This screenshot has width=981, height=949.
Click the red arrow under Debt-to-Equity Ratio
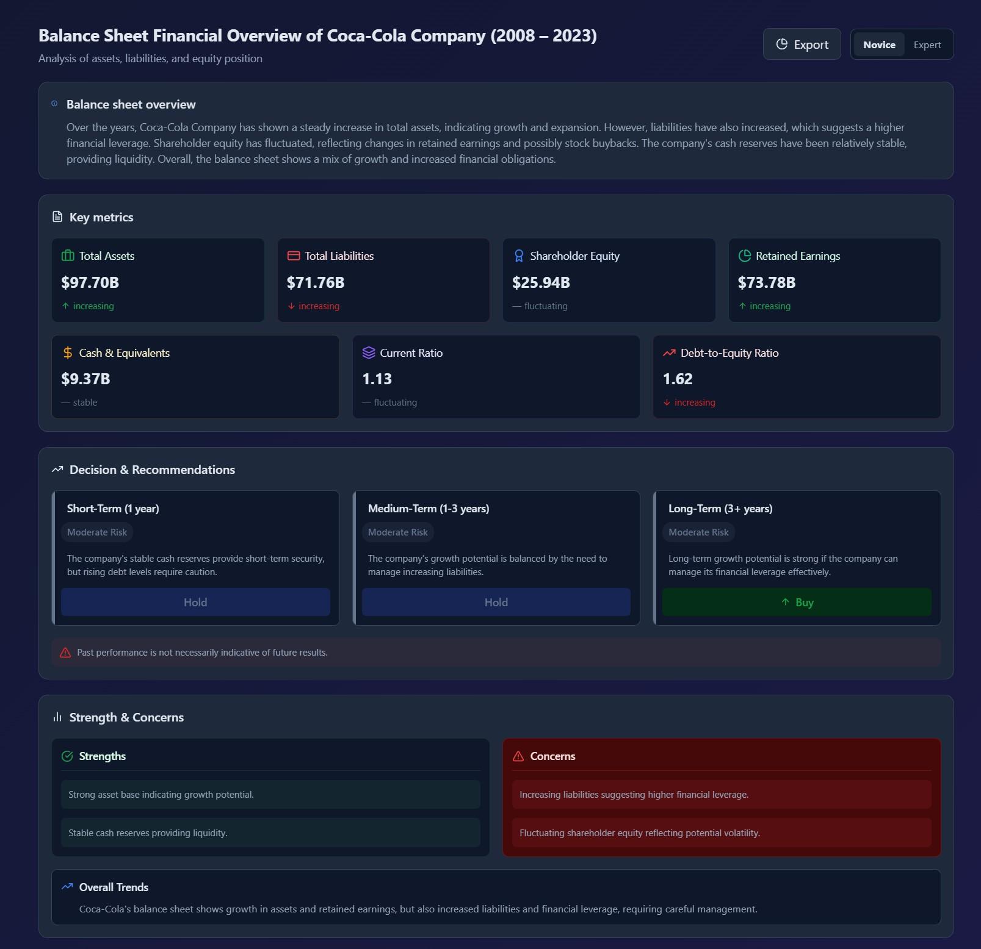point(667,402)
